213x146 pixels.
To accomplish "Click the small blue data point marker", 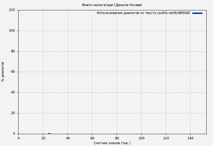I will (49, 133).
